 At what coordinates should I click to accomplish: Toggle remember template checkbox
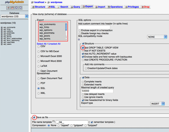pyautogui.click(x=92, y=122)
